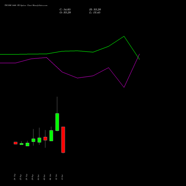This screenshot has height=186, width=186.
Task: Click the 01 Oct date label
Action: tap(38, 177)
